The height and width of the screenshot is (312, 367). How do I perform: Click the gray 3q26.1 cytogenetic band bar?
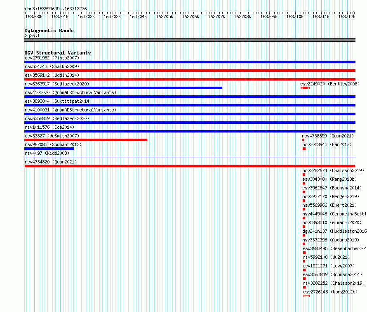190,40
